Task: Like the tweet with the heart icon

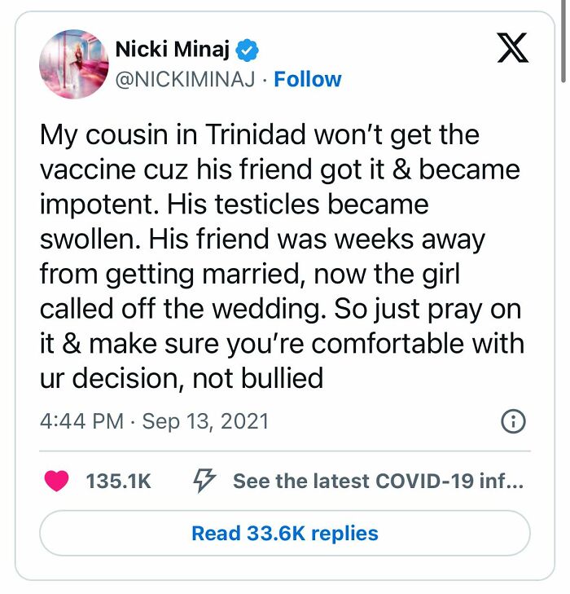Action: pos(56,481)
